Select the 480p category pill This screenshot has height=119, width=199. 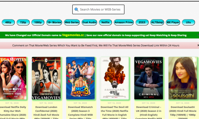tap(8, 23)
